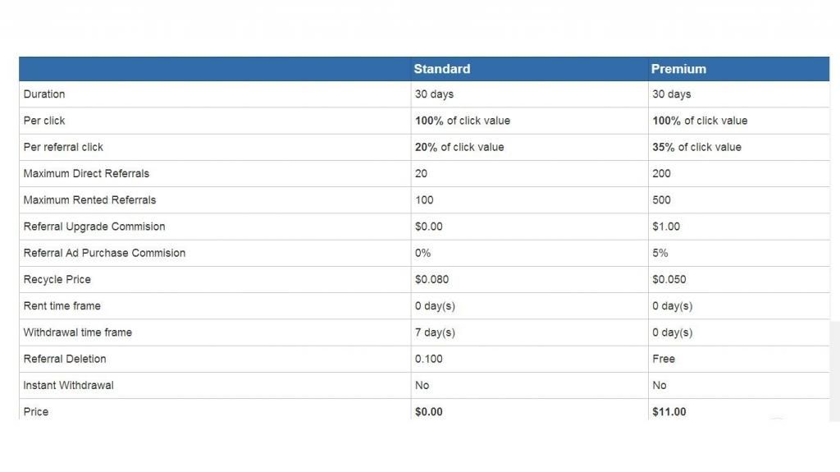Click Standard's 20% of click value cell
Viewport: 840px width, 472px height.
pos(459,147)
